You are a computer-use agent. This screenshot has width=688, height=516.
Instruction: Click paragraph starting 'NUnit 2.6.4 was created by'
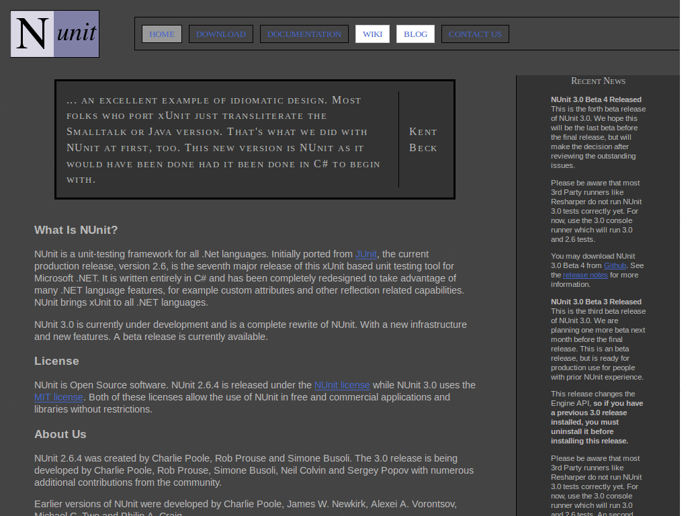254,470
